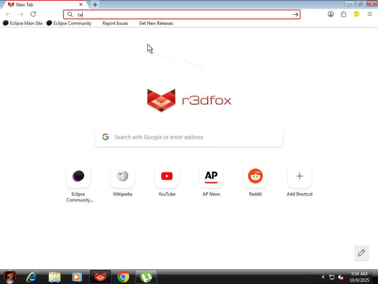The width and height of the screenshot is (378, 284).
Task: Reload the current page
Action: pos(33,14)
